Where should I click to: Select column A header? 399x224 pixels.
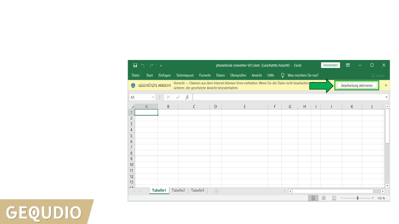(146, 107)
